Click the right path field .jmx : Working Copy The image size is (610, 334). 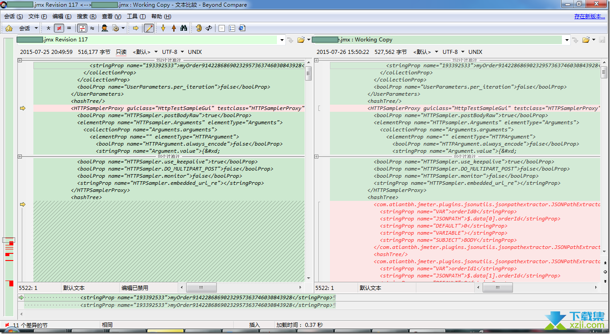(x=441, y=40)
